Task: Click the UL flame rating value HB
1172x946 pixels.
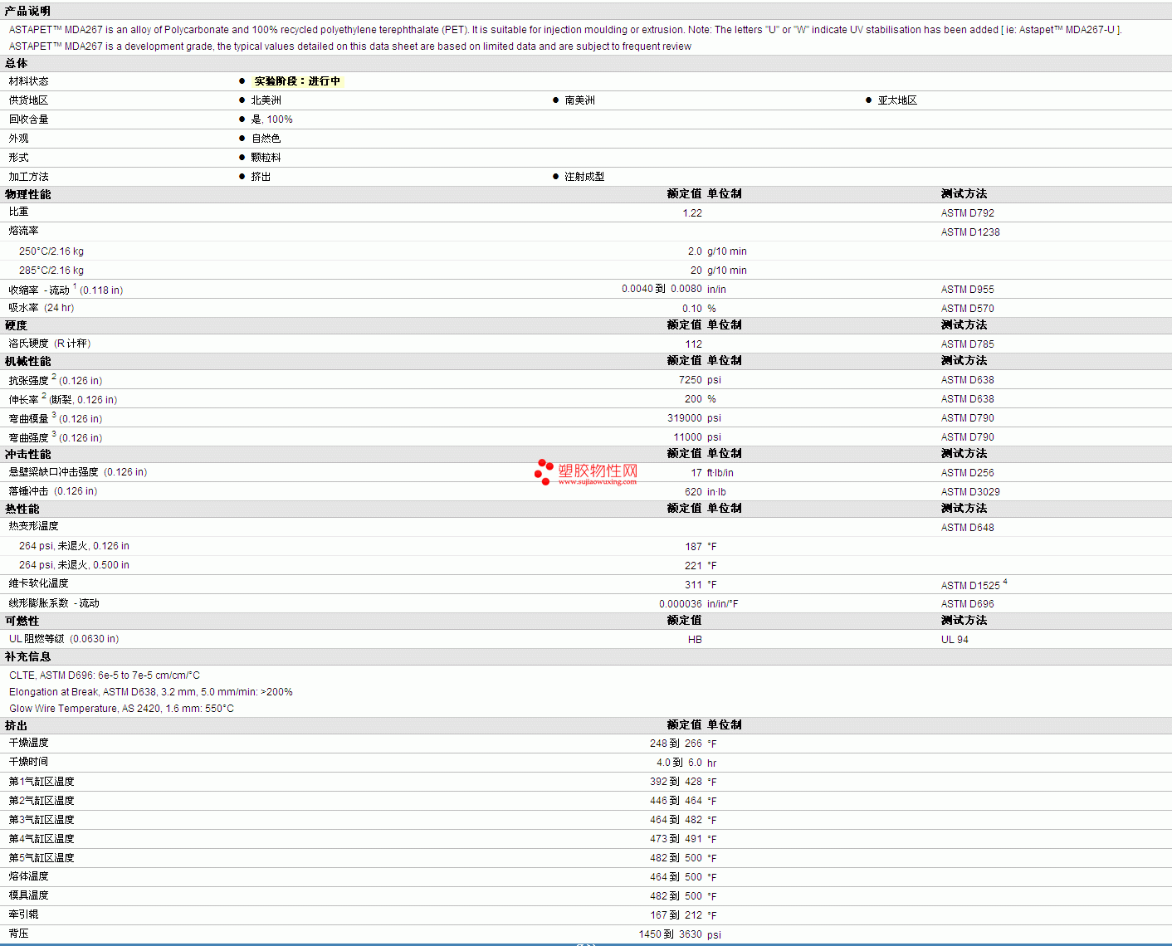Action: point(695,640)
